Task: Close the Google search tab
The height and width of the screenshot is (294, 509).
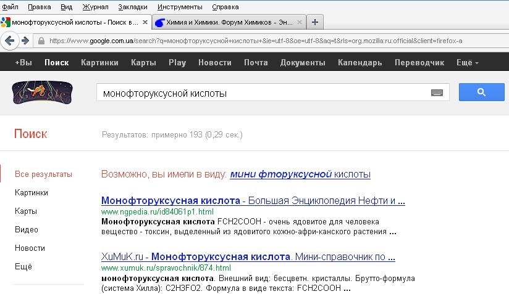Action: 145,22
